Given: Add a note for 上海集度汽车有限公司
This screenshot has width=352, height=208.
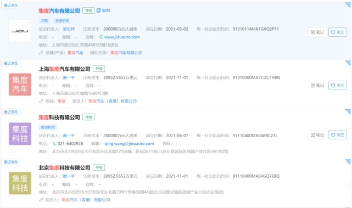Looking at the screenshot, I should (317, 85).
